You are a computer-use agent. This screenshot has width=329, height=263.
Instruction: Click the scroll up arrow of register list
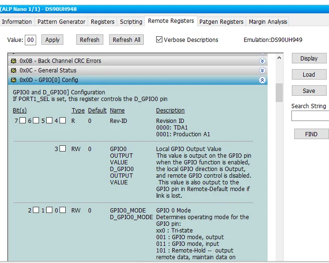tap(279, 58)
